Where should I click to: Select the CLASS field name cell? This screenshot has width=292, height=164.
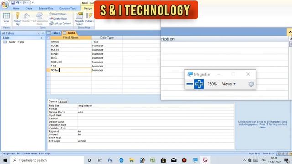click(x=71, y=46)
